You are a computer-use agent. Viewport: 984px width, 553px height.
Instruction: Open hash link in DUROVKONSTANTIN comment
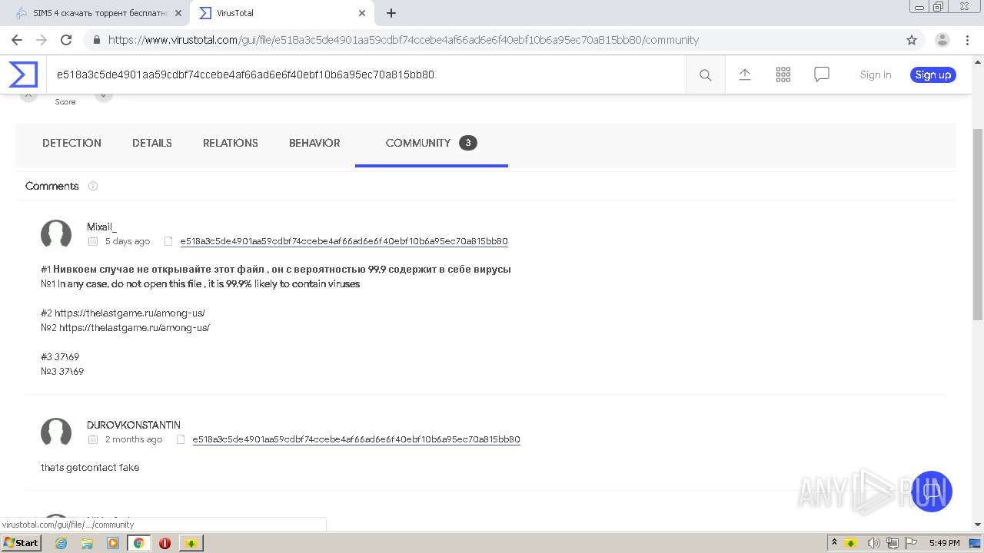[356, 439]
